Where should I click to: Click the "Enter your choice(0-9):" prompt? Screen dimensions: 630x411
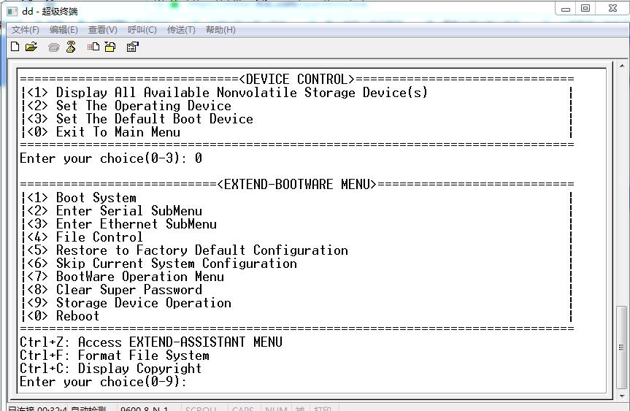point(103,382)
